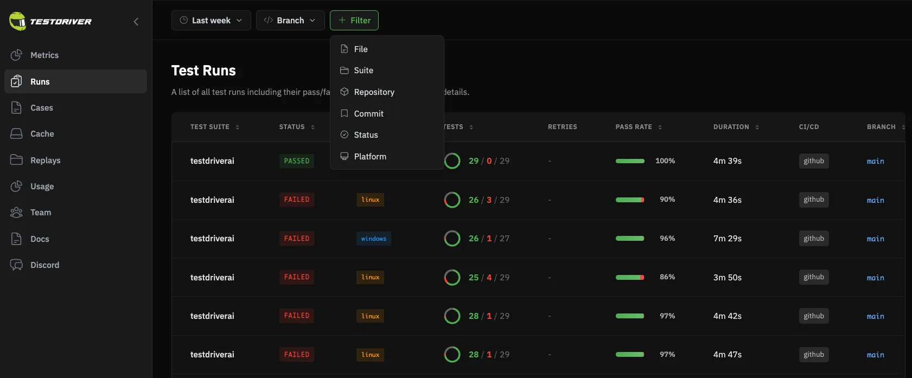Sort by the Duration column header

pyautogui.click(x=736, y=127)
